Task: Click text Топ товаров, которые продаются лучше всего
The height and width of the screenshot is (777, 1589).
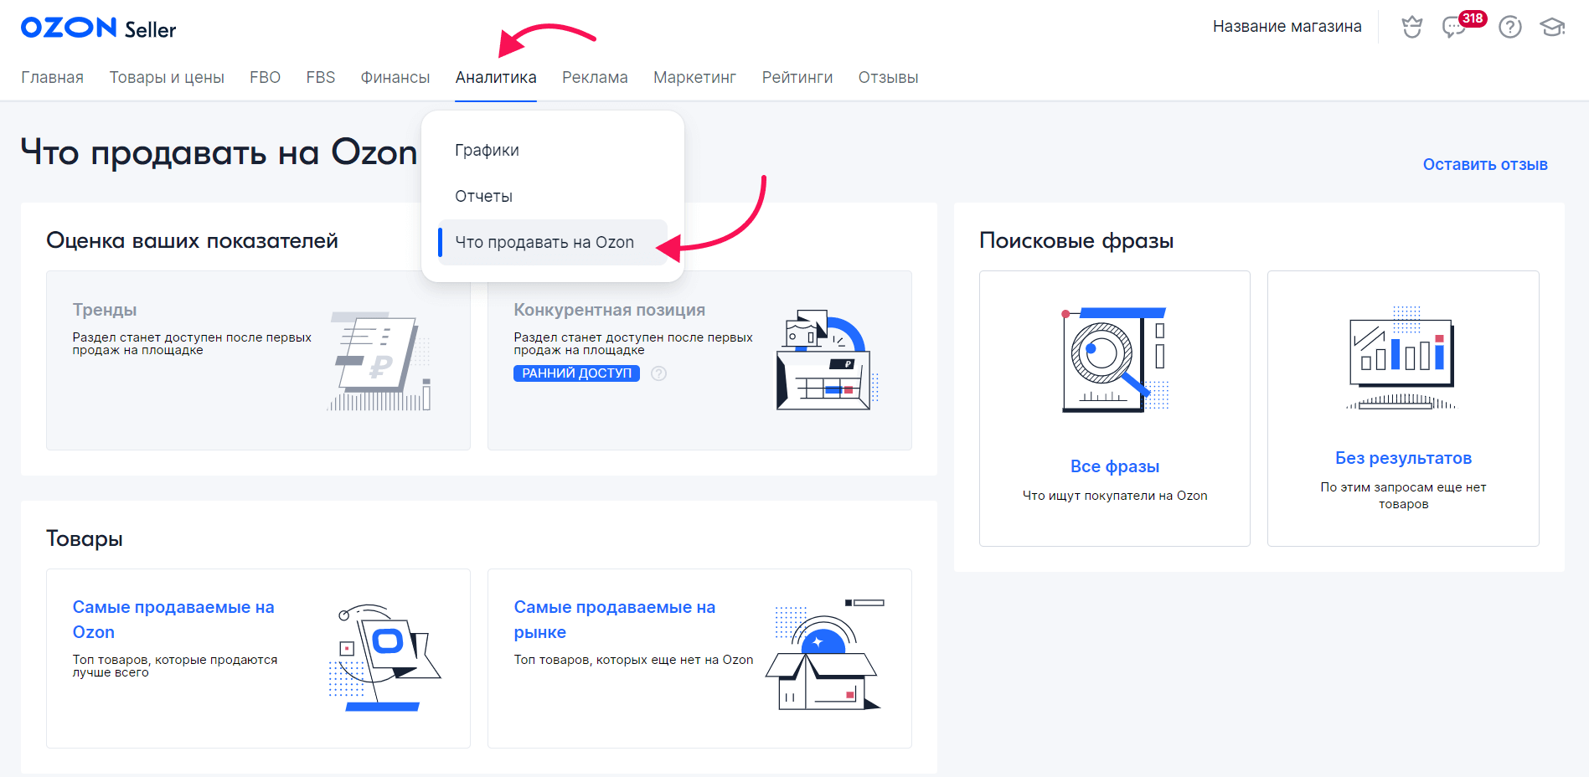Action: [x=174, y=666]
